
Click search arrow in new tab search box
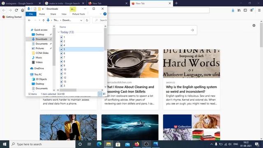click(192, 30)
